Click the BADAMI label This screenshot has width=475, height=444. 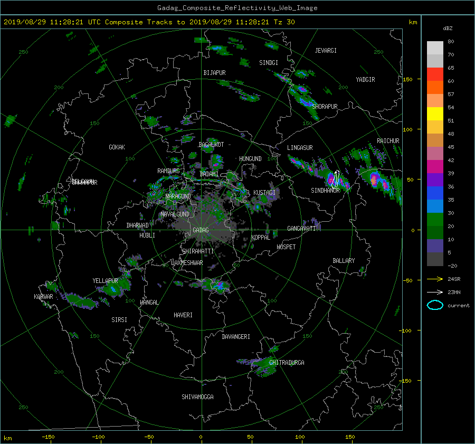click(x=209, y=174)
